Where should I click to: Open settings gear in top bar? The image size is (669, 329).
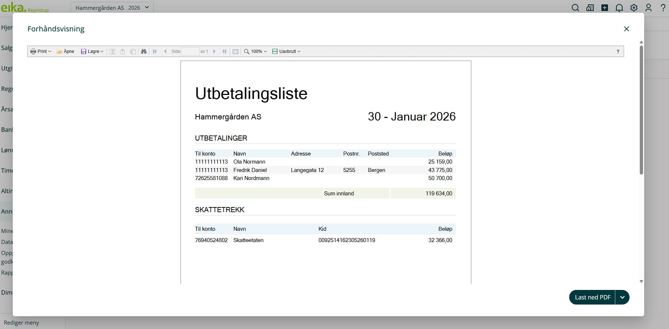click(634, 8)
